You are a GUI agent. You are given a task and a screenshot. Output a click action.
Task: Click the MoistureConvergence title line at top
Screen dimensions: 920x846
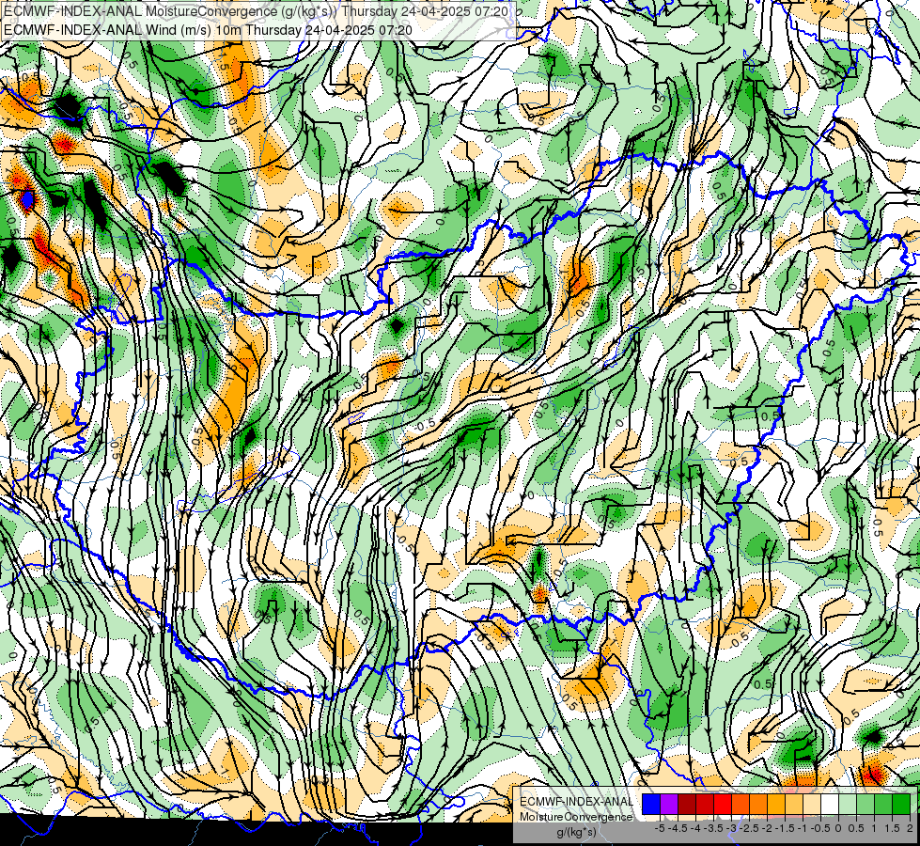coord(256,11)
